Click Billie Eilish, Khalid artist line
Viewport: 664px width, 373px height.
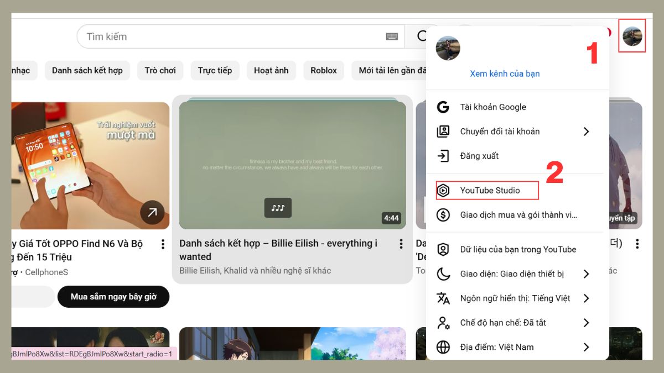(255, 271)
